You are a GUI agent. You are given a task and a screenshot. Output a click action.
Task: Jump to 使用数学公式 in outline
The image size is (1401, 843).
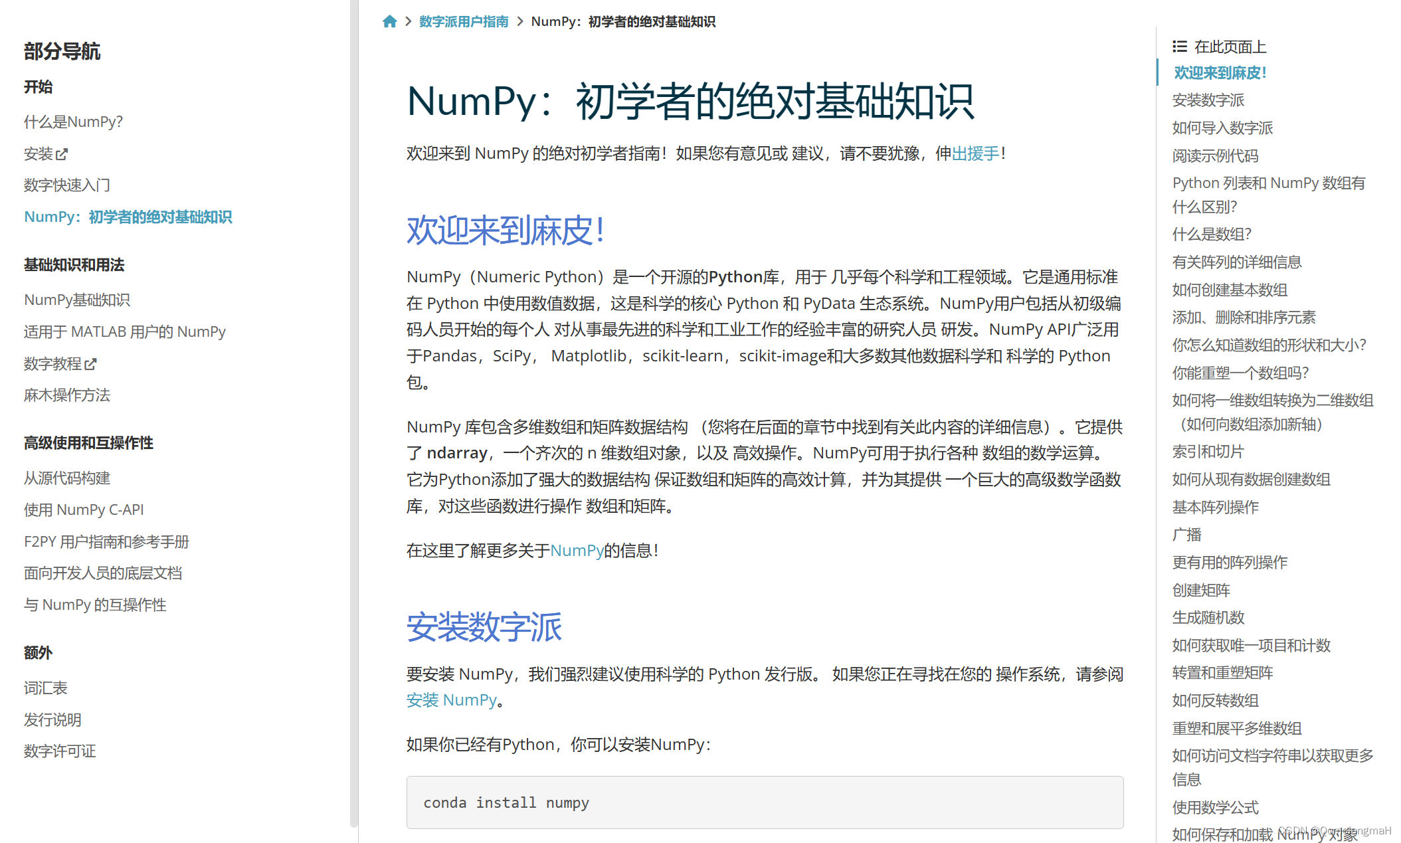coord(1215,807)
